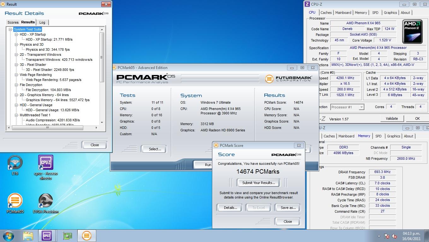The image size is (429, 242).
Task: Click the PCMark05 Advanced Edition title icon
Action: tap(115, 67)
